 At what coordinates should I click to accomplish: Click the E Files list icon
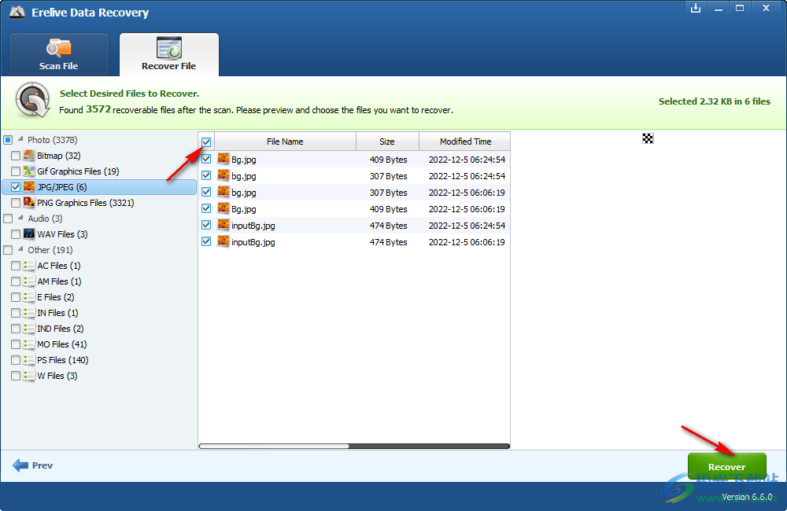pyautogui.click(x=29, y=297)
